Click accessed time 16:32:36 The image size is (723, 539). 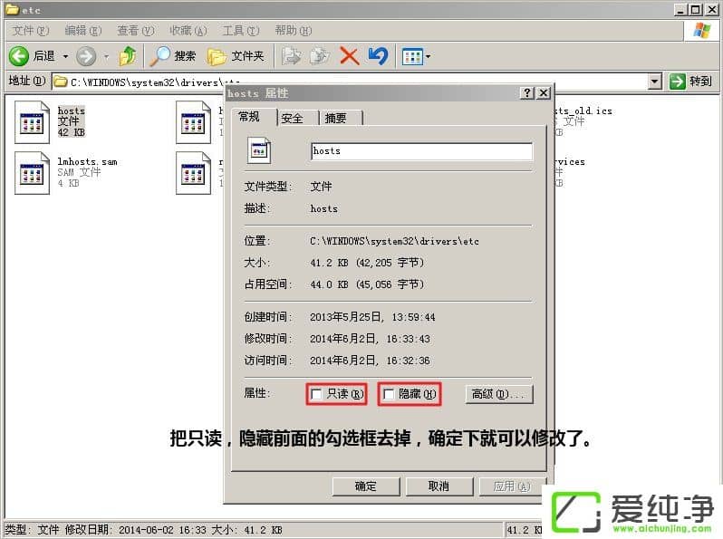point(408,361)
